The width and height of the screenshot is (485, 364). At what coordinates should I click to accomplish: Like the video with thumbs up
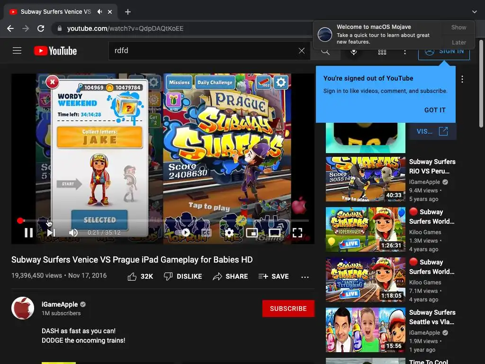tap(140, 276)
